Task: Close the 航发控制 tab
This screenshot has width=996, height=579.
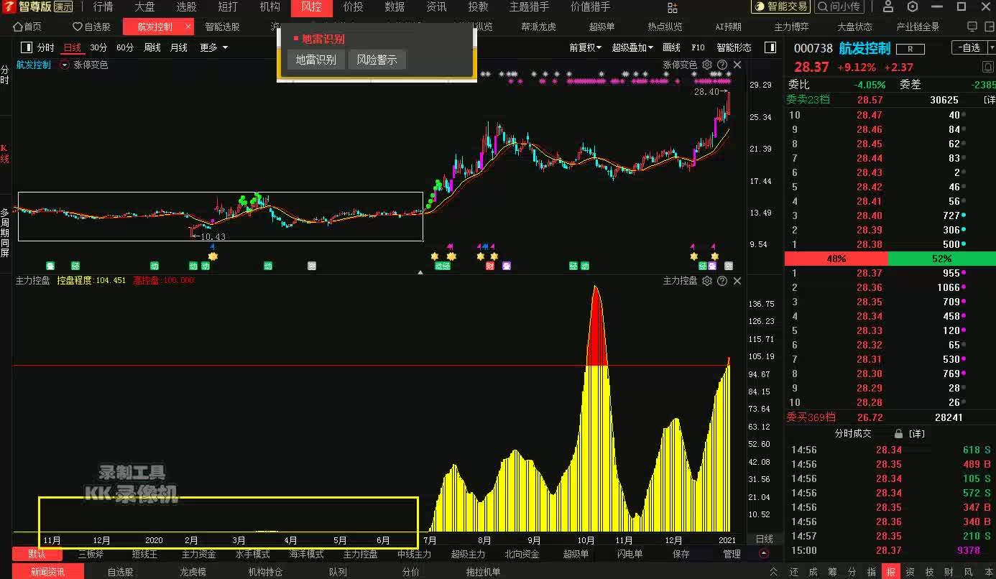Action: tap(188, 27)
